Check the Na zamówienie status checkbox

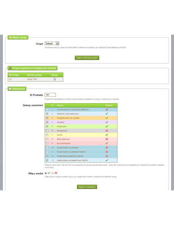pos(47,143)
